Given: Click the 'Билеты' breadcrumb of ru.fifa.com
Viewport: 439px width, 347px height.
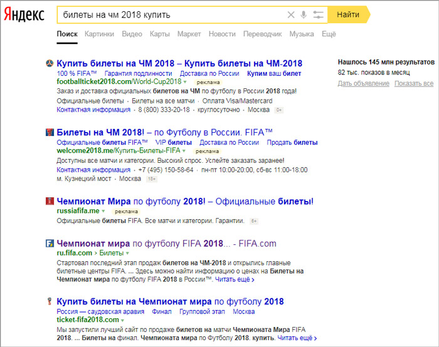Looking at the screenshot, I should (112, 253).
